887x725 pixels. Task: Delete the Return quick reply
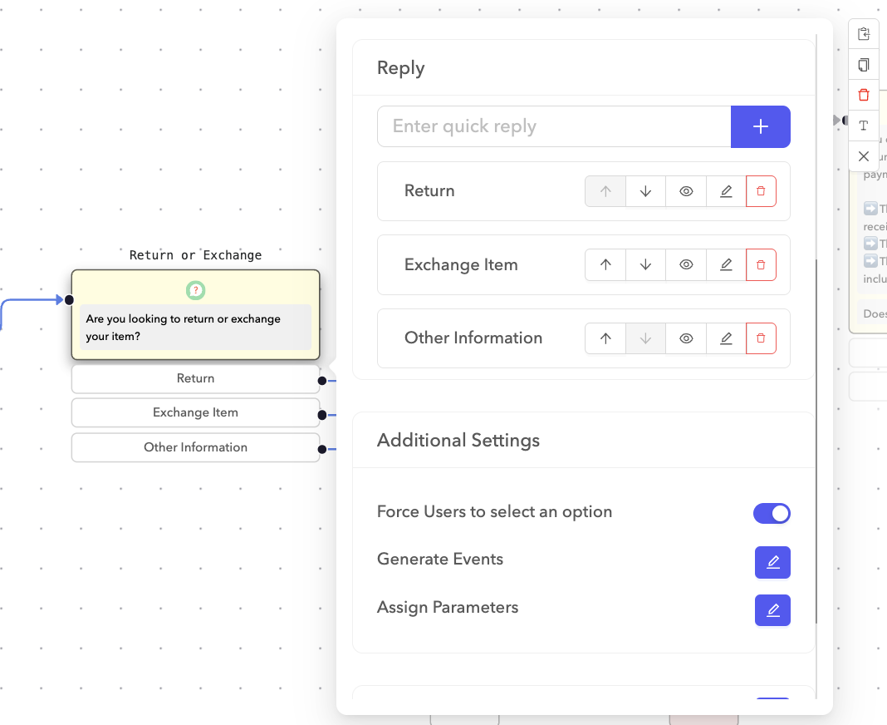tap(761, 191)
